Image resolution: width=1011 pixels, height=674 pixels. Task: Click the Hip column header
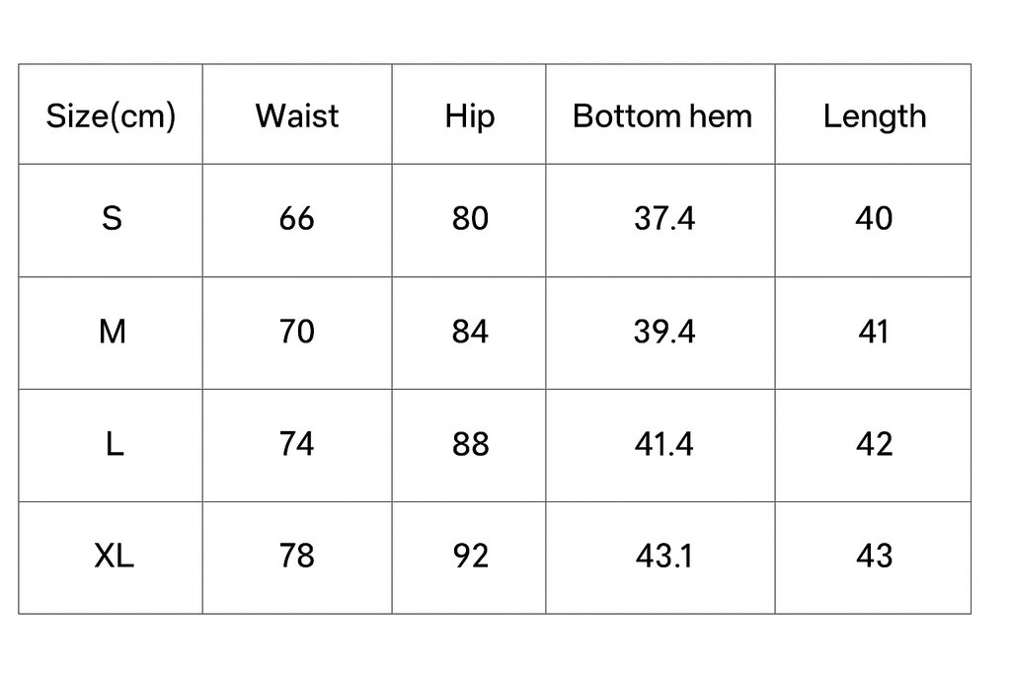point(469,115)
